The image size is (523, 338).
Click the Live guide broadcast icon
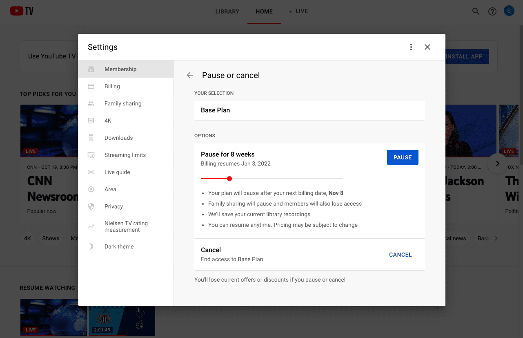pos(91,172)
